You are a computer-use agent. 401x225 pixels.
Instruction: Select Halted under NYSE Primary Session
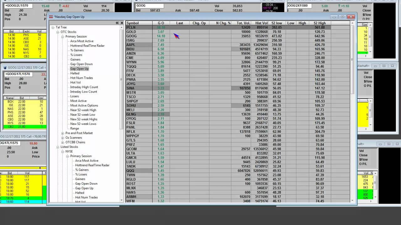[80, 193]
